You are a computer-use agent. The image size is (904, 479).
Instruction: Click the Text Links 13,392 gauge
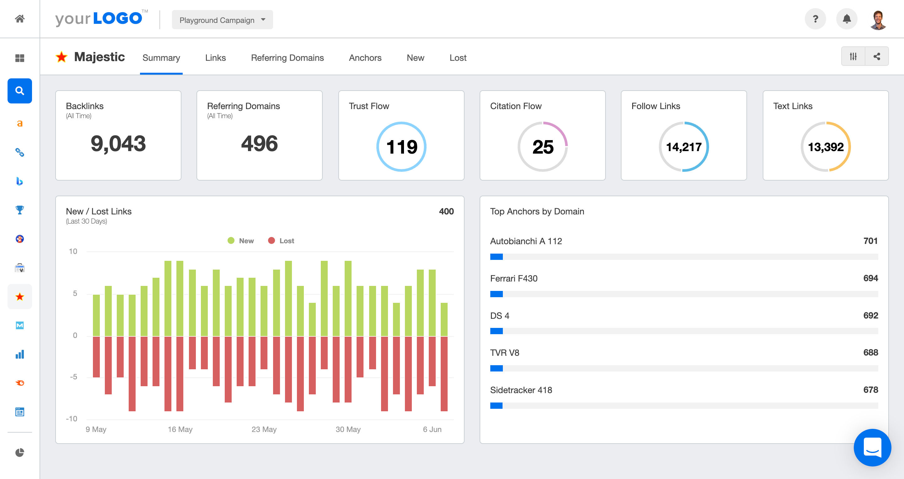[x=826, y=146]
